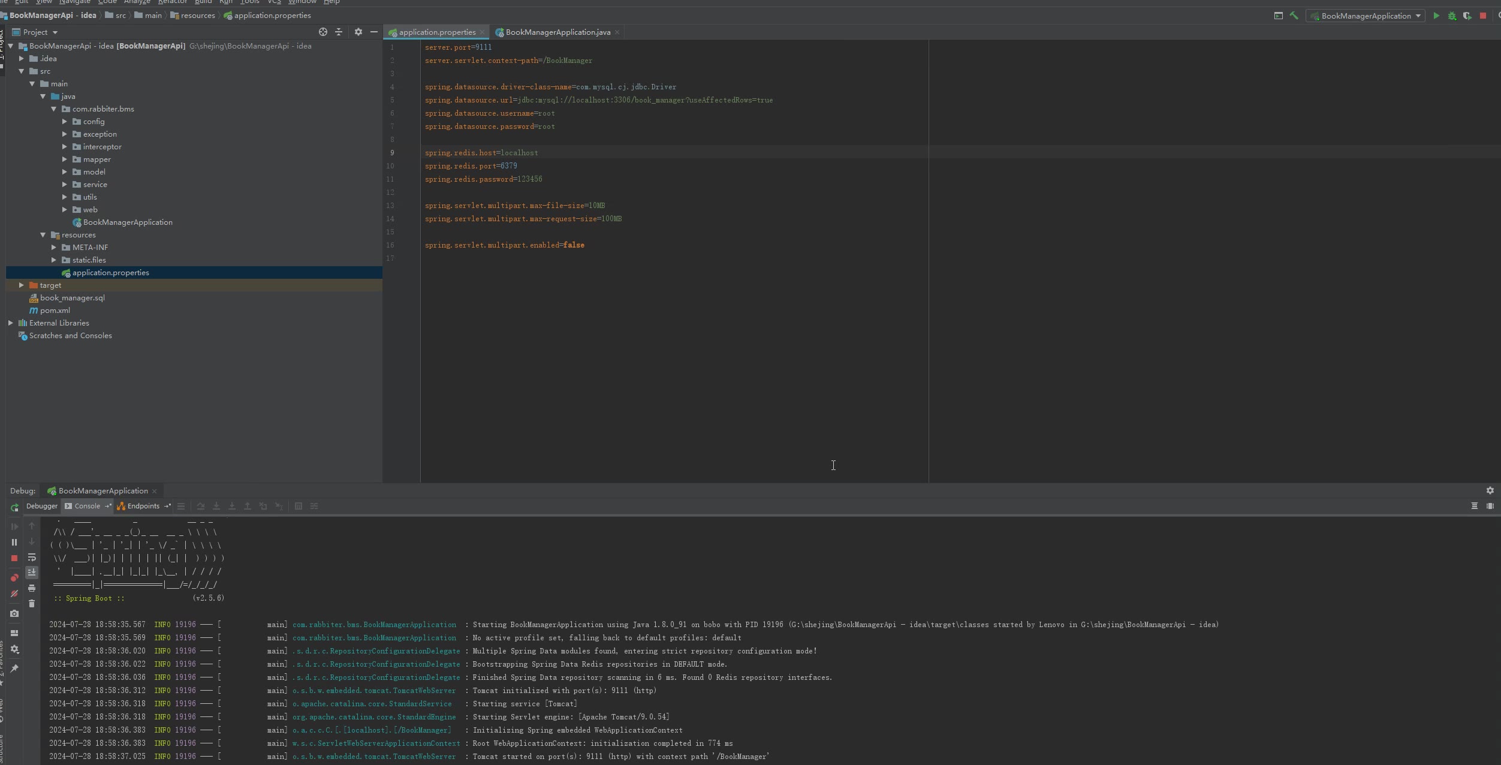Expand the target folder in tree
The image size is (1501, 765).
coord(22,285)
